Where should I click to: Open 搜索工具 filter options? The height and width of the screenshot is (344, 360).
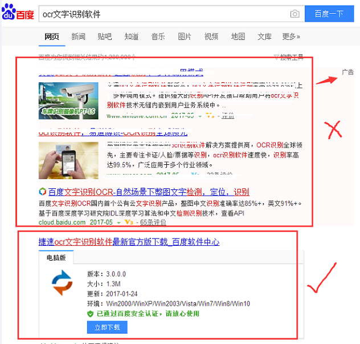(289, 57)
